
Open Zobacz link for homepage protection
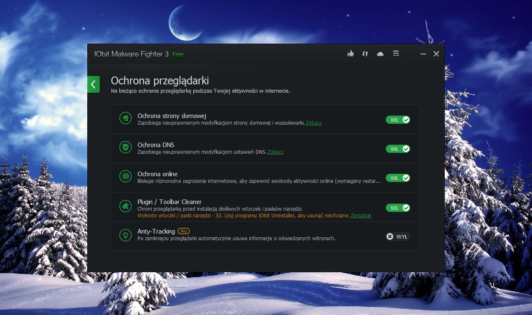[x=314, y=123]
